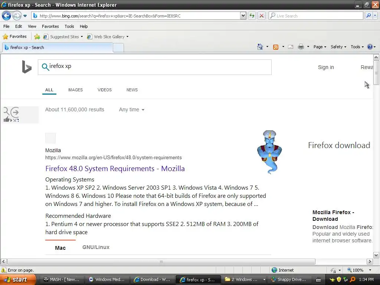Viewport: 380px width, 285px height.
Task: Click the horizontal scrollbar left arrow
Action: pyautogui.click(x=4, y=262)
